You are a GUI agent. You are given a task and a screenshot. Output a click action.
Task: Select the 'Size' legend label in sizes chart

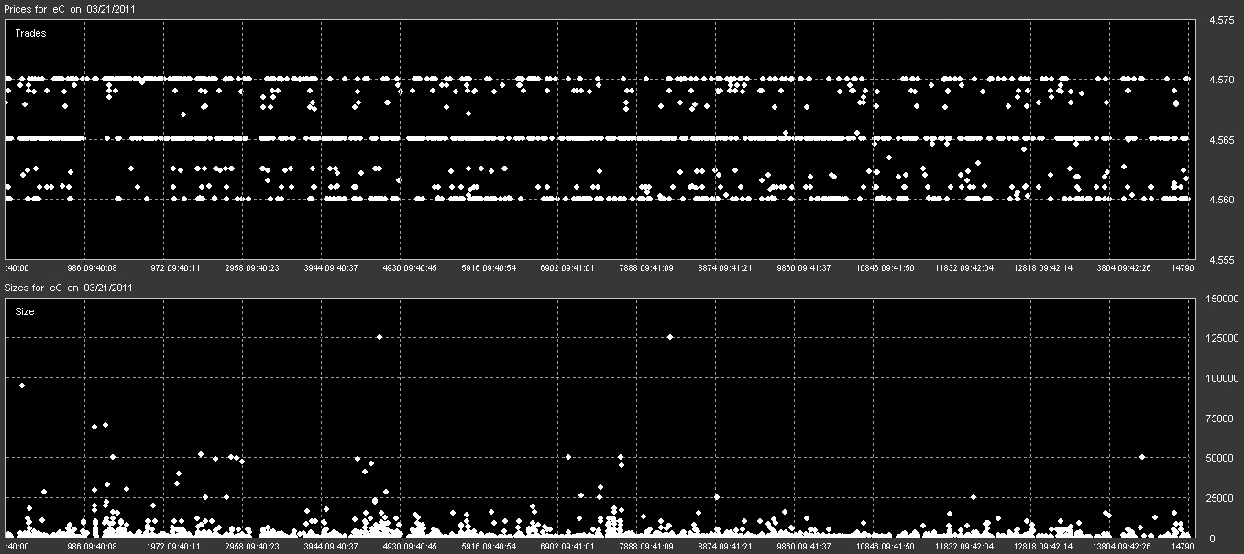24,311
